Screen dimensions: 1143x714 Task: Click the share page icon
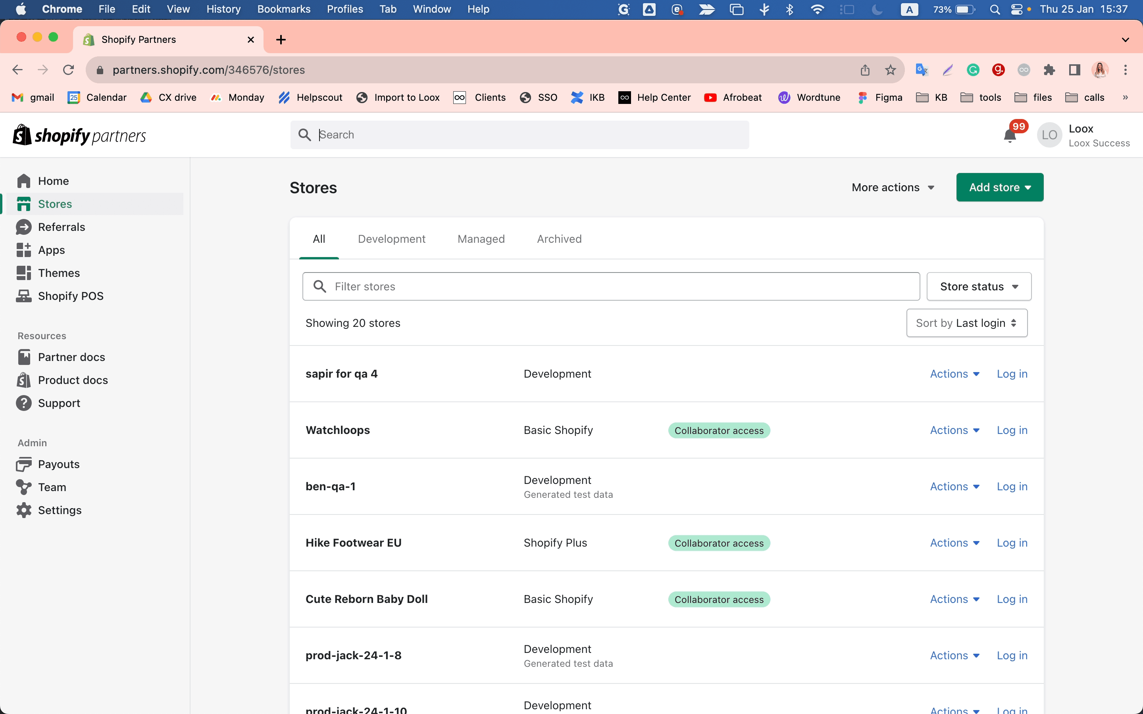tap(865, 70)
